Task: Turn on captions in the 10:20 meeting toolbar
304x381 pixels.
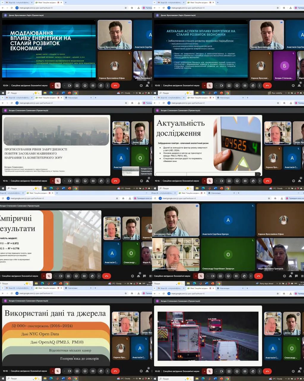Action: pos(245,371)
